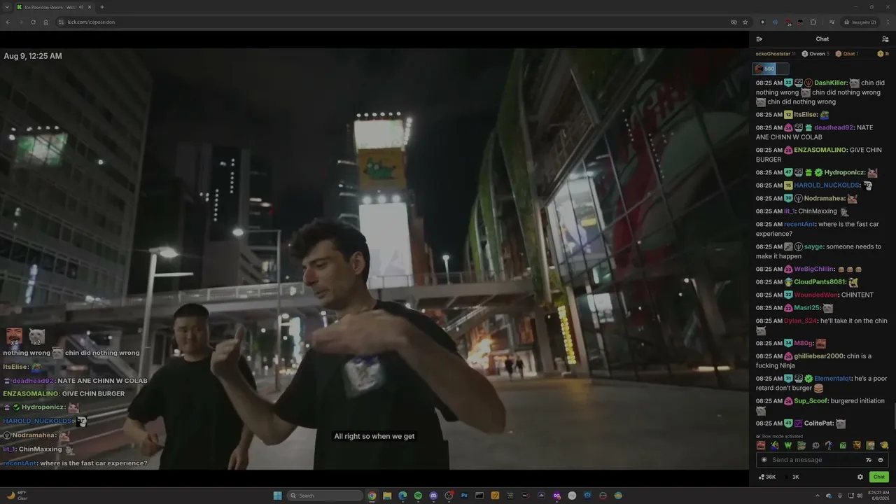The image size is (896, 504).
Task: Open the Chrome three-dot menu
Action: pyautogui.click(x=887, y=22)
